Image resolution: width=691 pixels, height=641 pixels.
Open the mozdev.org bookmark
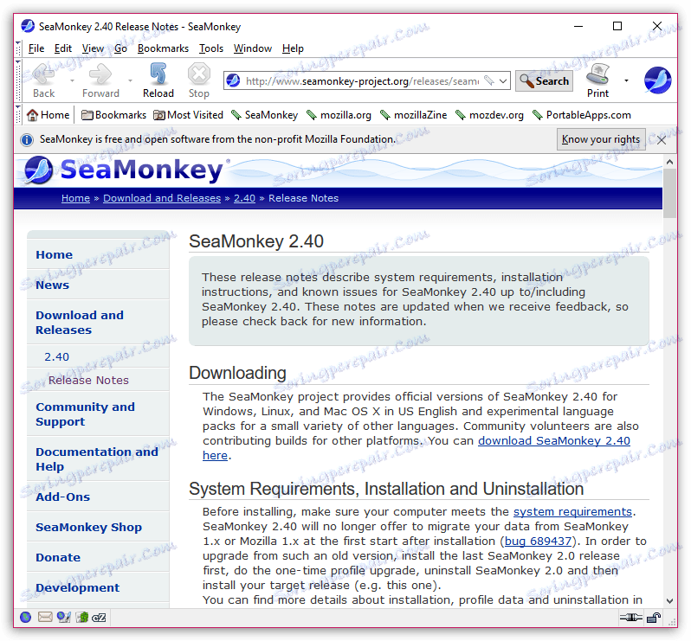coord(489,115)
